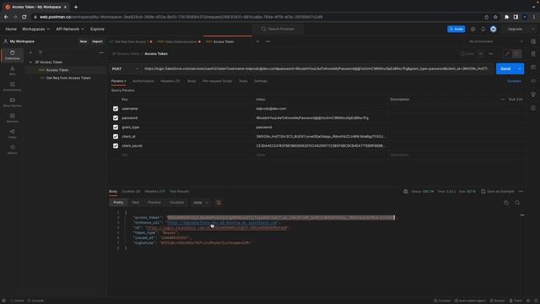The image size is (540, 304).
Task: Open the user avatar menu
Action: pyautogui.click(x=493, y=30)
